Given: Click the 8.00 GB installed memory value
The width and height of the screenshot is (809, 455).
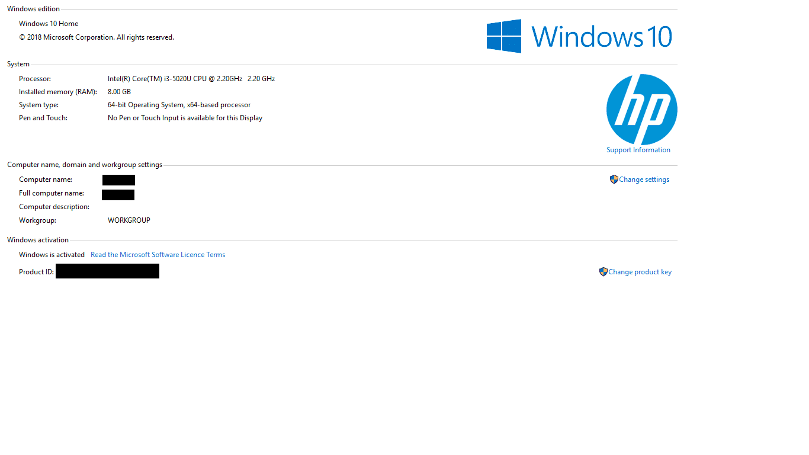Looking at the screenshot, I should pos(119,92).
